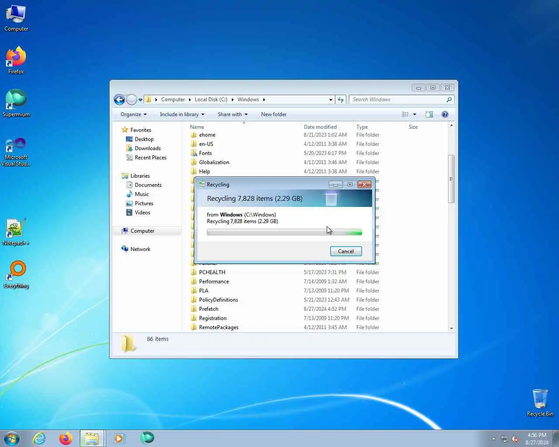This screenshot has width=559, height=447.
Task: Click the Recycling progress bar
Action: [284, 232]
